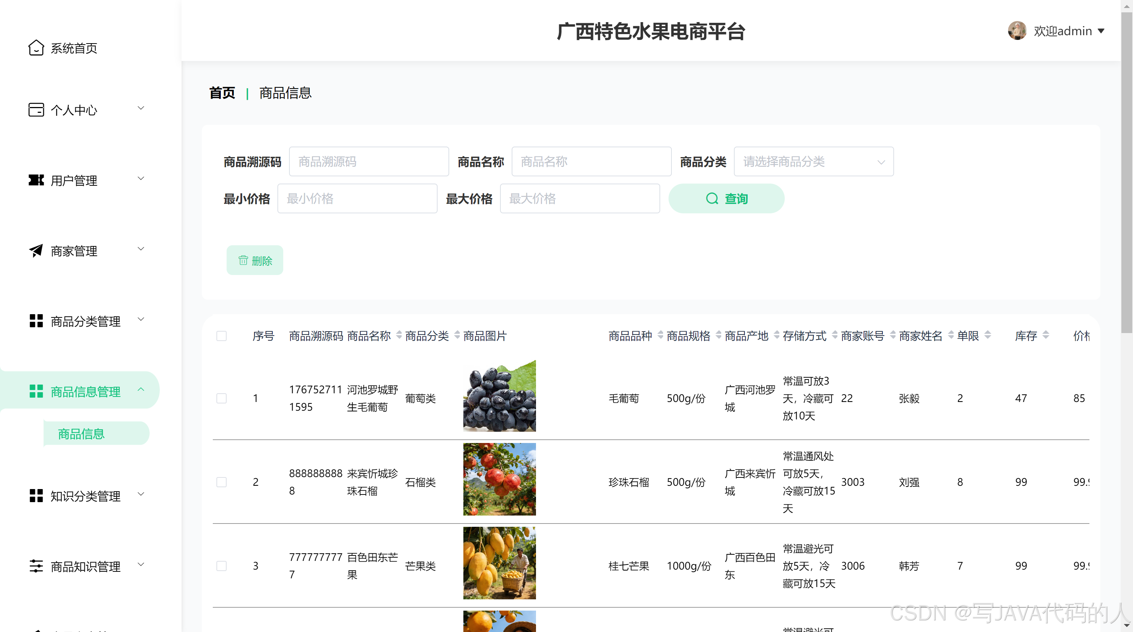The image size is (1133, 632).
Task: Click the 1000g/份 specification cell
Action: pyautogui.click(x=689, y=566)
